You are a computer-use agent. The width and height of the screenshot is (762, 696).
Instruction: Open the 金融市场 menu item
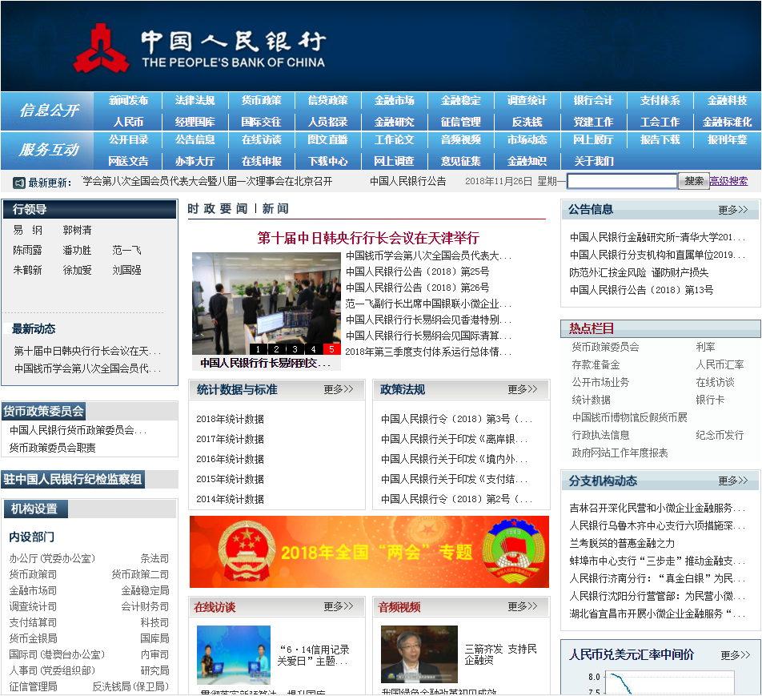pos(394,101)
